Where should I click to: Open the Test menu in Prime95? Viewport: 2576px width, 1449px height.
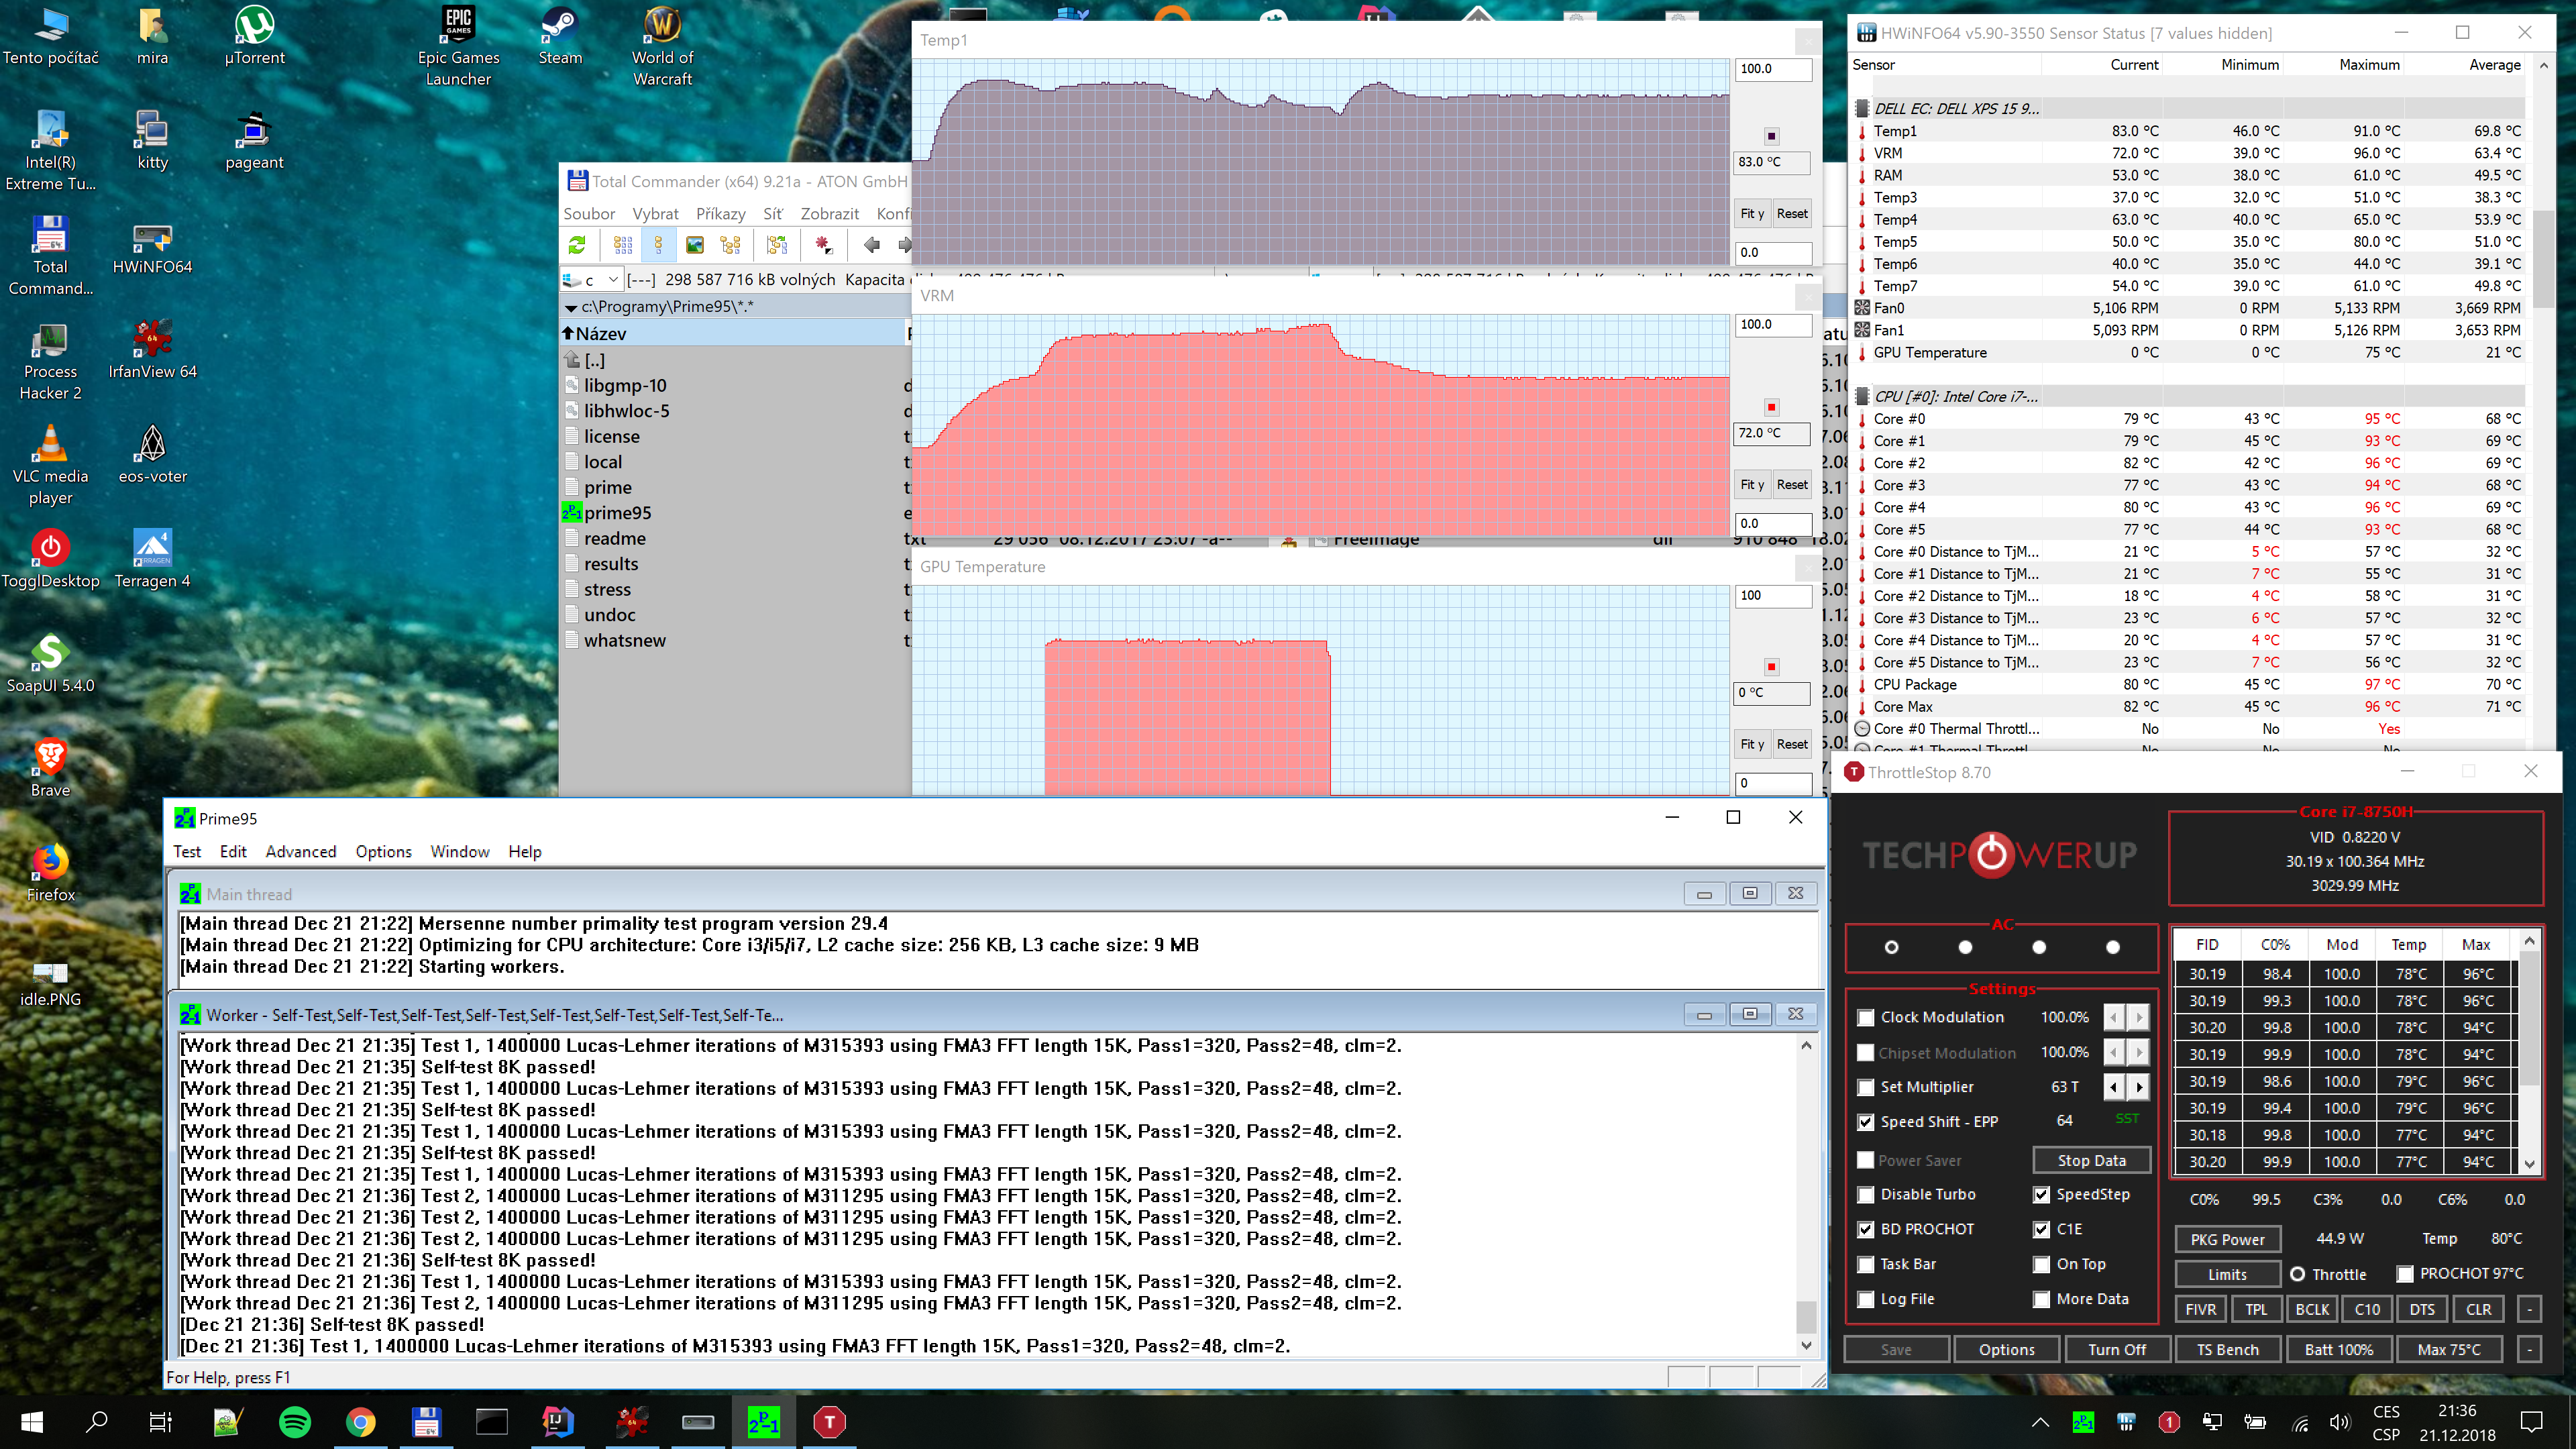click(x=187, y=852)
